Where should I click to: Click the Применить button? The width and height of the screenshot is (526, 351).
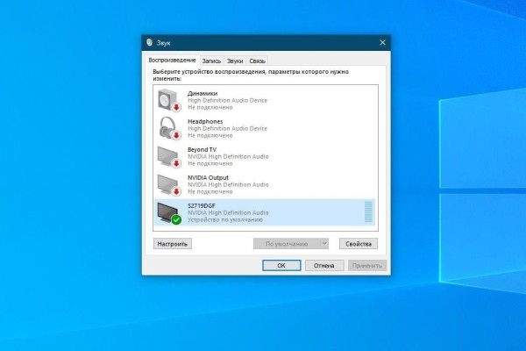[x=366, y=265]
